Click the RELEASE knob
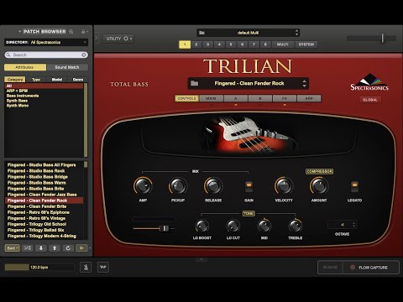The image size is (403, 302). (x=213, y=185)
